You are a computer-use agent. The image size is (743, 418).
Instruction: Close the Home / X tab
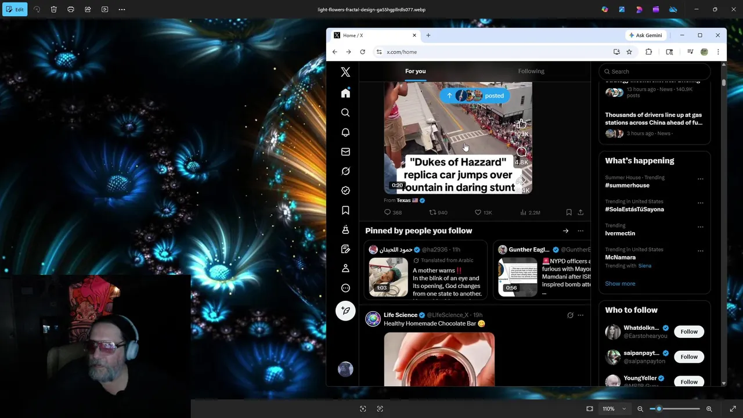tap(414, 35)
